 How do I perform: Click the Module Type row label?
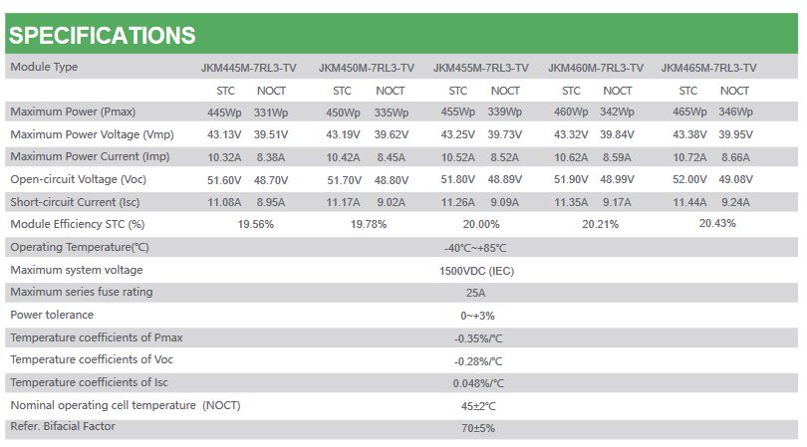44,67
